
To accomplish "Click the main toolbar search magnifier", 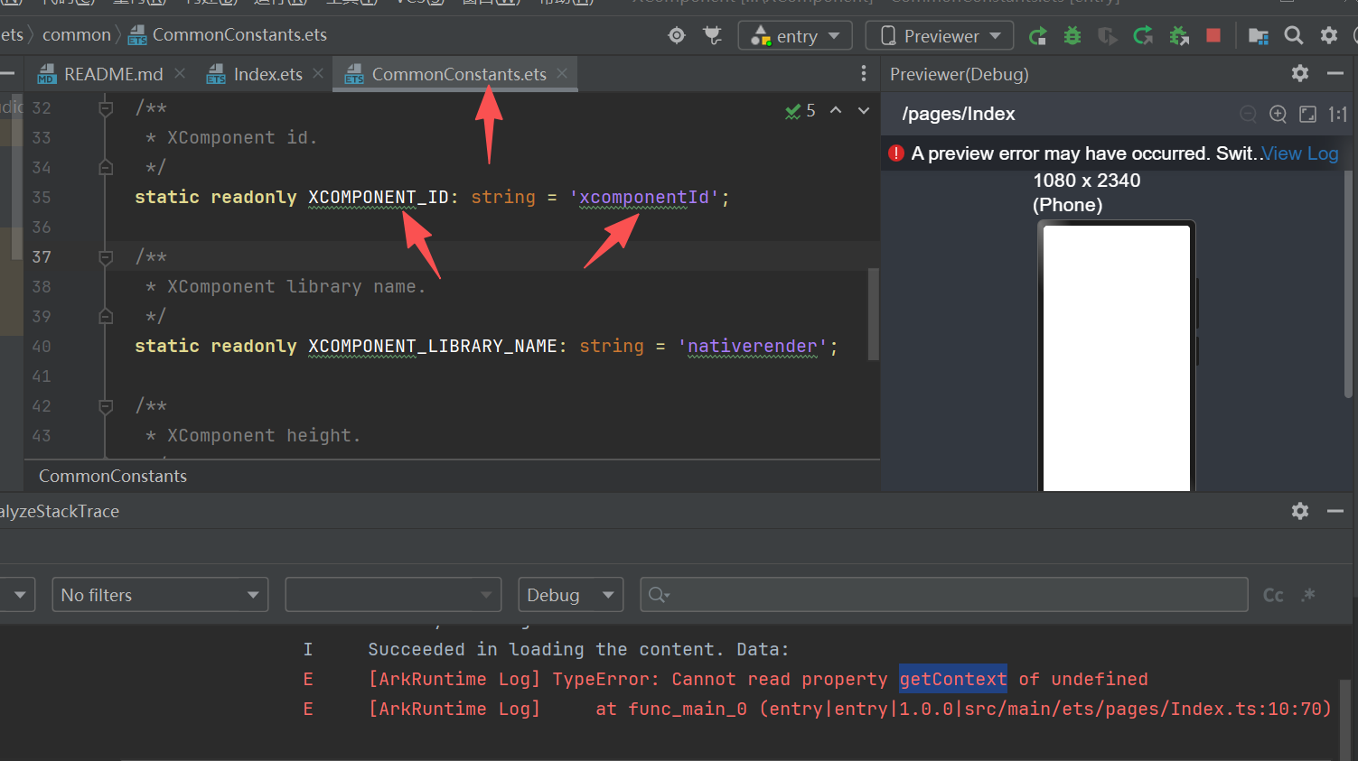I will click(x=1294, y=35).
